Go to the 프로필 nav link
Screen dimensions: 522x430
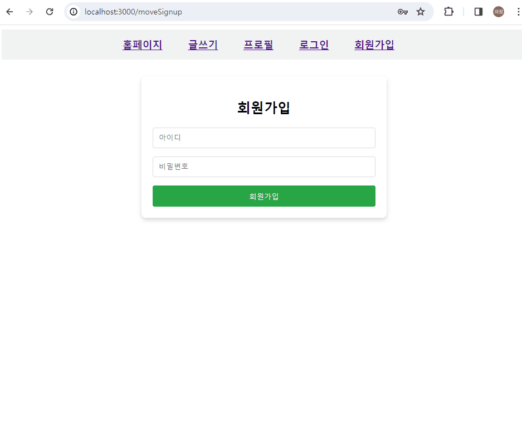tap(258, 45)
